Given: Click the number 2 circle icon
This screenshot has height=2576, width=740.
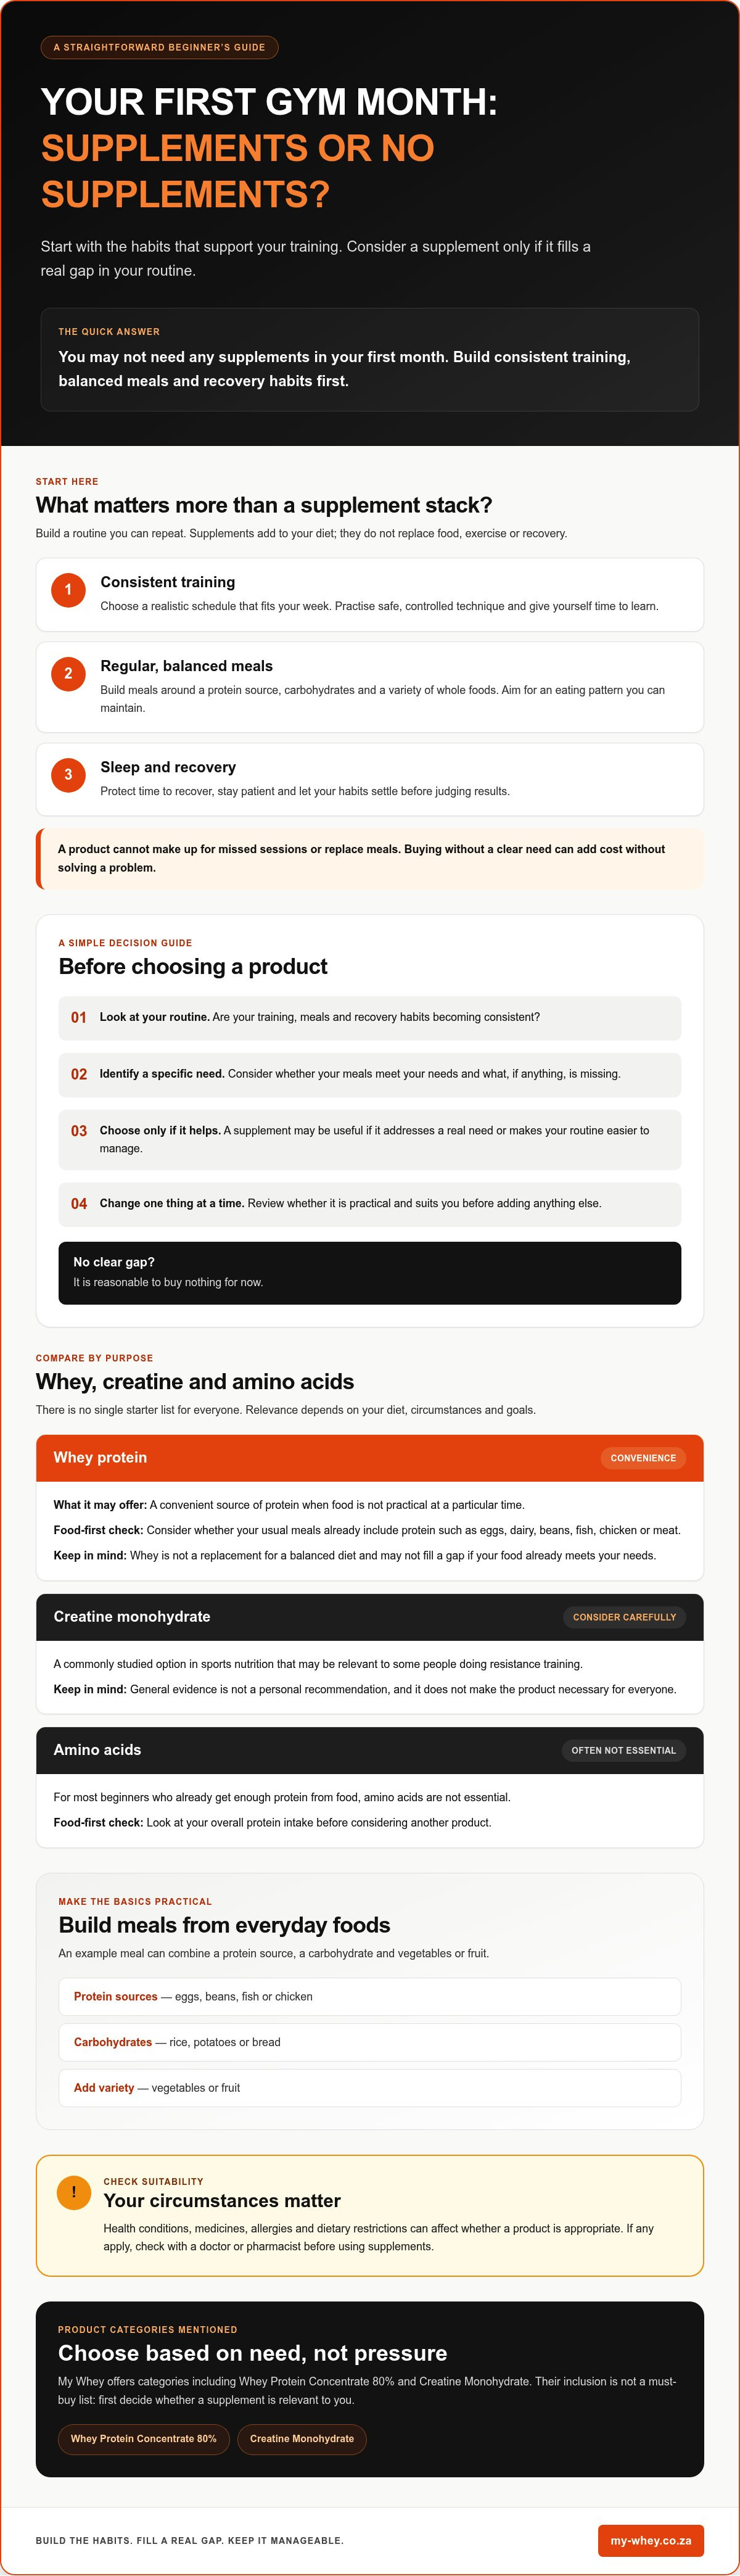Looking at the screenshot, I should (68, 673).
